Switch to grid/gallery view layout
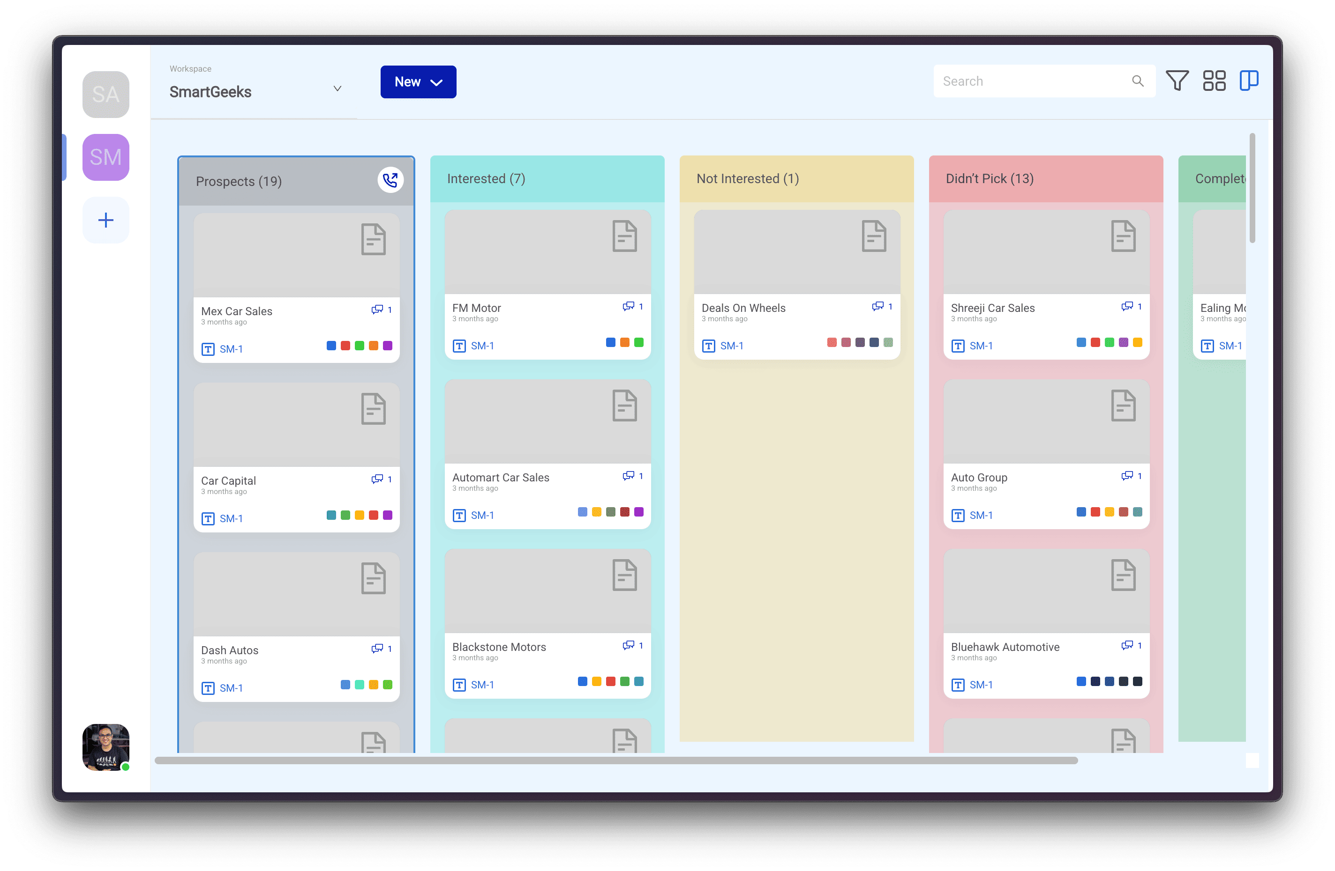 point(1215,81)
